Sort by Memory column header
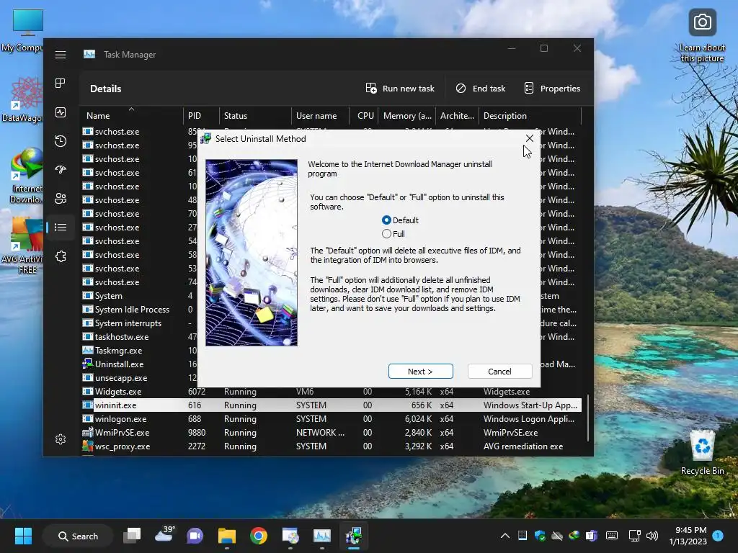 pos(406,116)
